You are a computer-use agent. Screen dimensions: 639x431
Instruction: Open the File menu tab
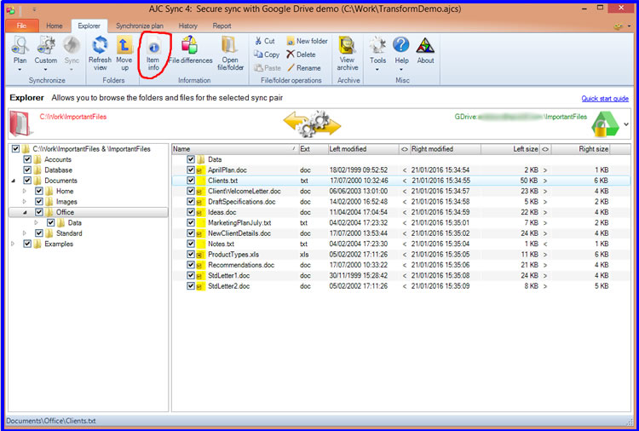tap(22, 26)
